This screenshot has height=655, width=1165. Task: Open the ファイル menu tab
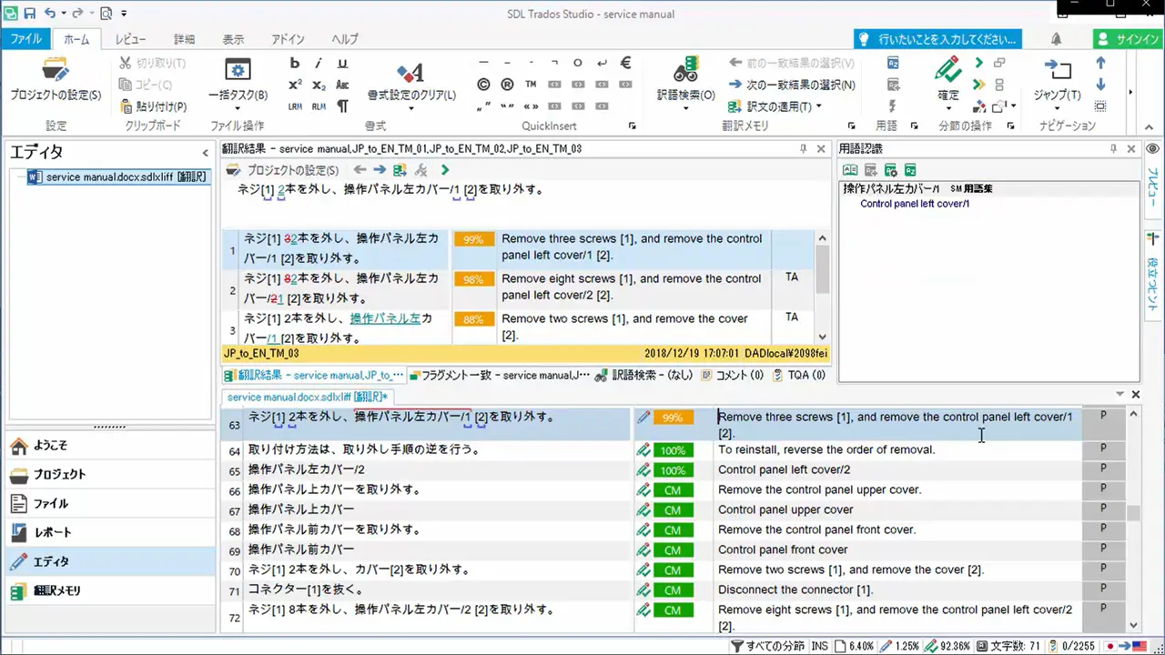(x=25, y=39)
